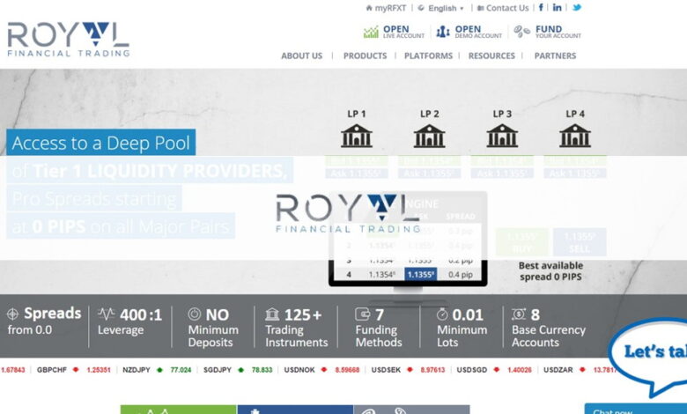The image size is (687, 414).
Task: Click the USDZAR ticker pair
Action: tap(558, 370)
